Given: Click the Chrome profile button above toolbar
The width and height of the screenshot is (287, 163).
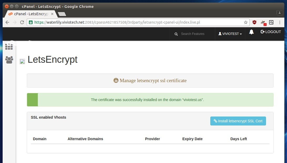Looking at the screenshot, I should point(280,13).
